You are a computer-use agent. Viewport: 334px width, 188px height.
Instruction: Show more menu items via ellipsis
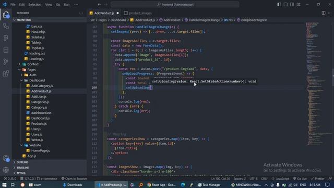(76, 5)
